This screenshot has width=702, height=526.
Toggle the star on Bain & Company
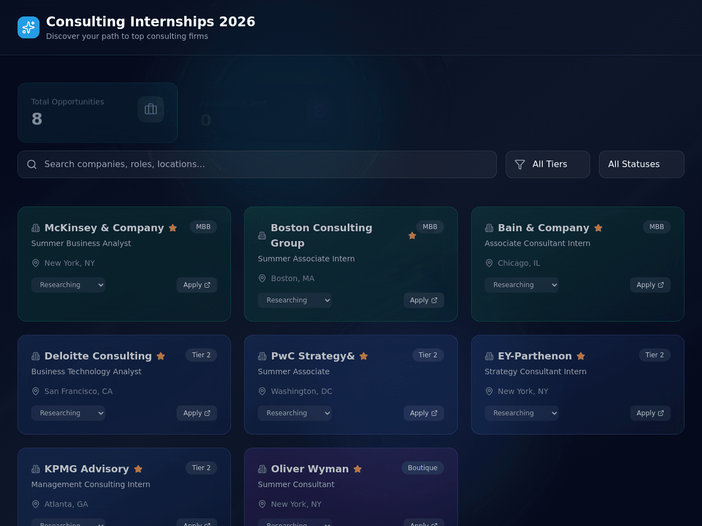tap(598, 228)
